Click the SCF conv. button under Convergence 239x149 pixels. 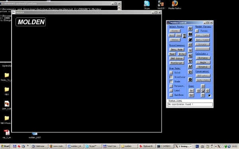[x=203, y=75]
